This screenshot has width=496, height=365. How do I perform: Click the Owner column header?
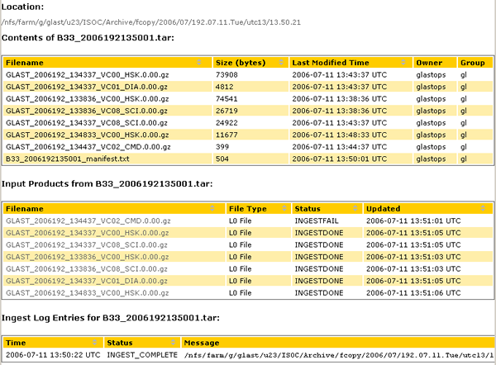coord(435,63)
